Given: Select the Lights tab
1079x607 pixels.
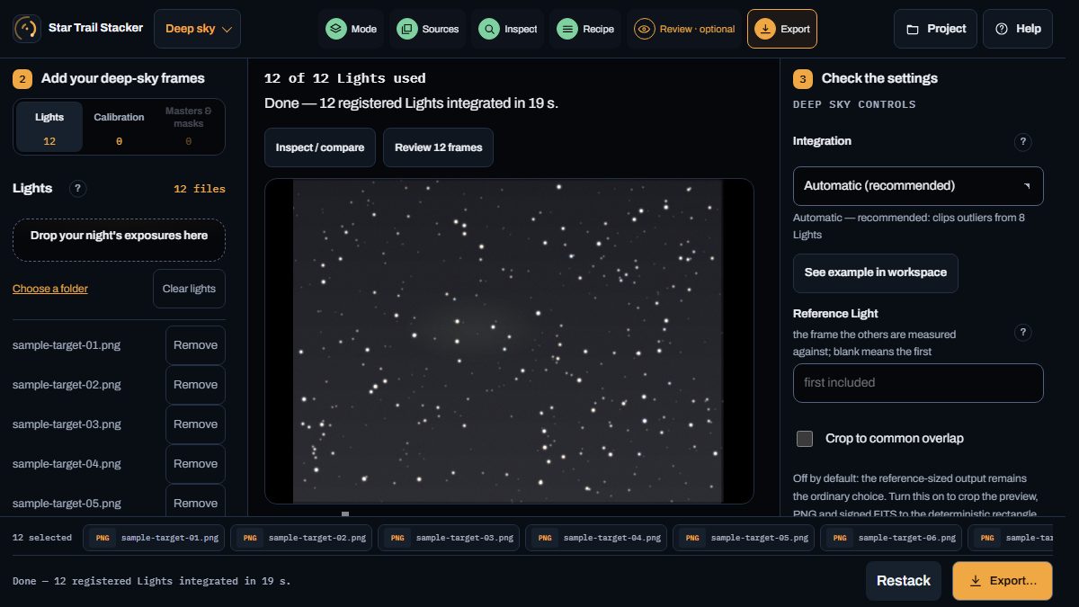Looking at the screenshot, I should 49,127.
